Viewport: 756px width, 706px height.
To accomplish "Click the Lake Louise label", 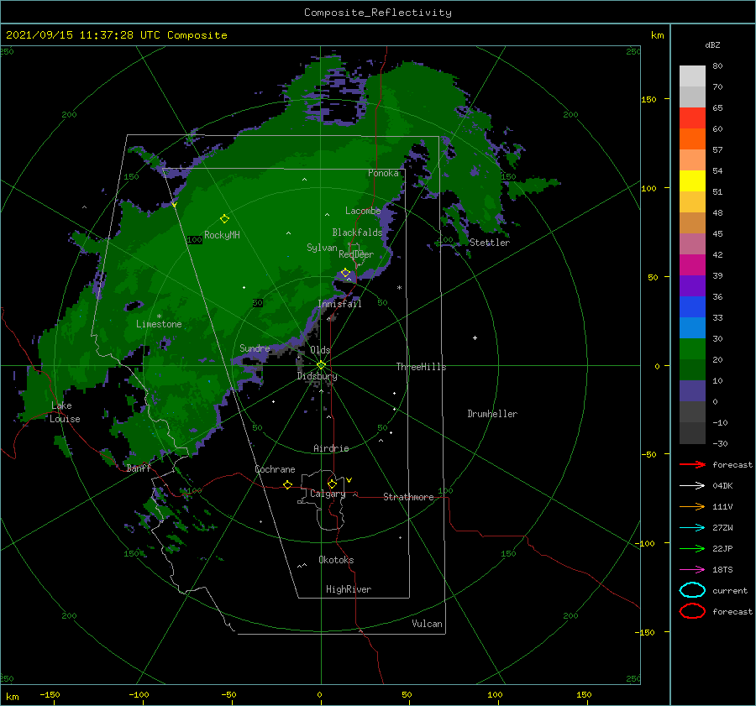I will tap(65, 412).
